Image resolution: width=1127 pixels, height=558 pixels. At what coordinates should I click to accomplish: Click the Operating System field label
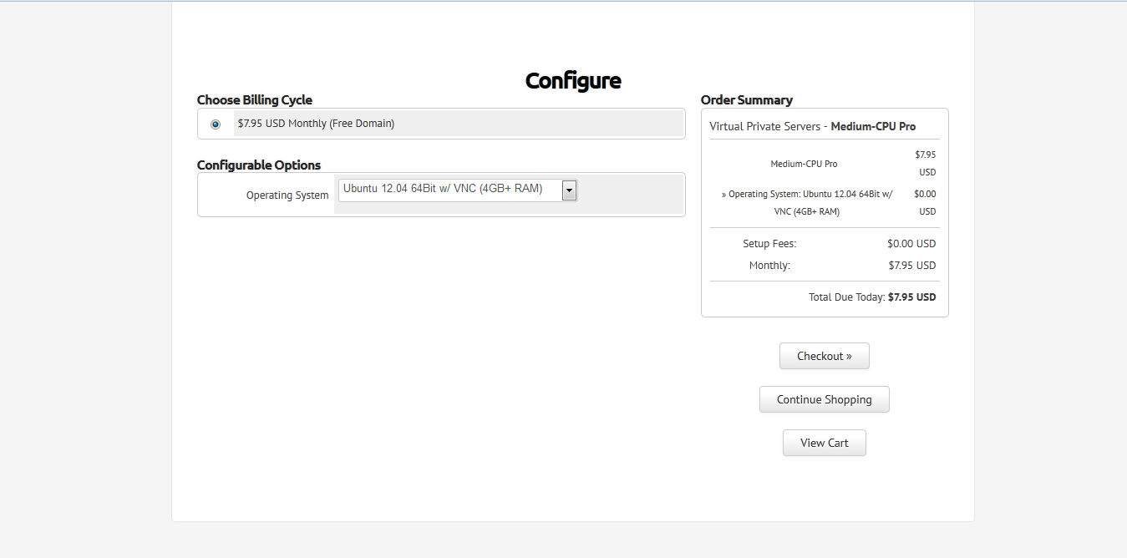click(x=287, y=195)
